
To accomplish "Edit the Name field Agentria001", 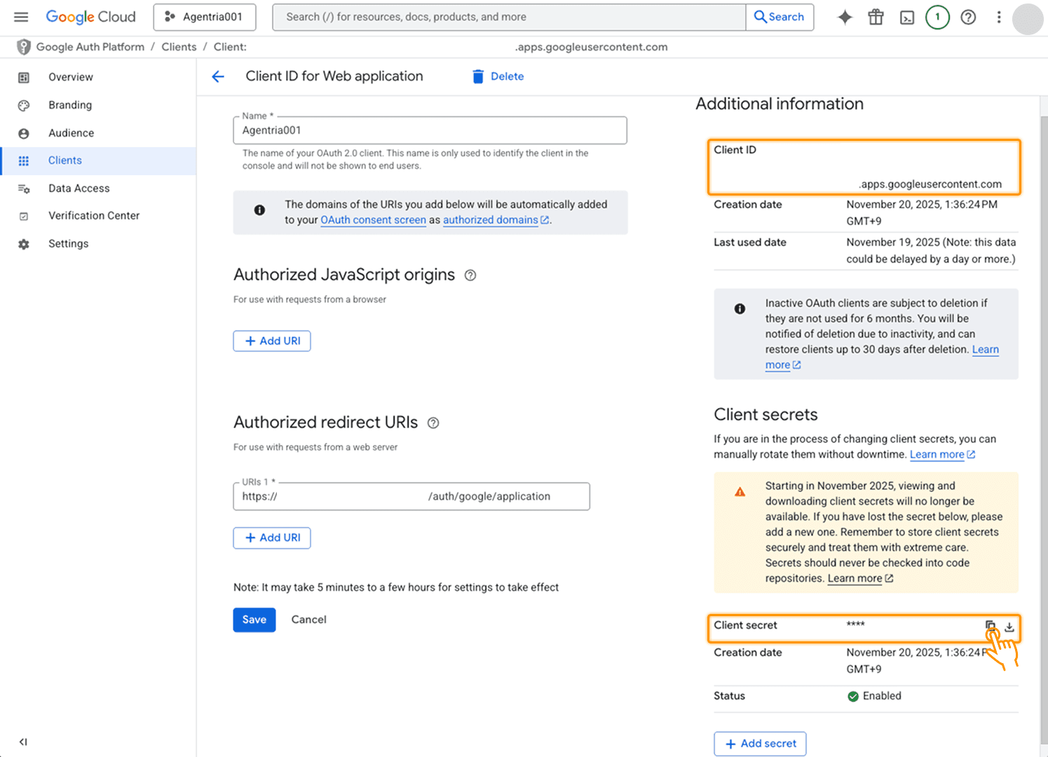I will click(x=430, y=130).
